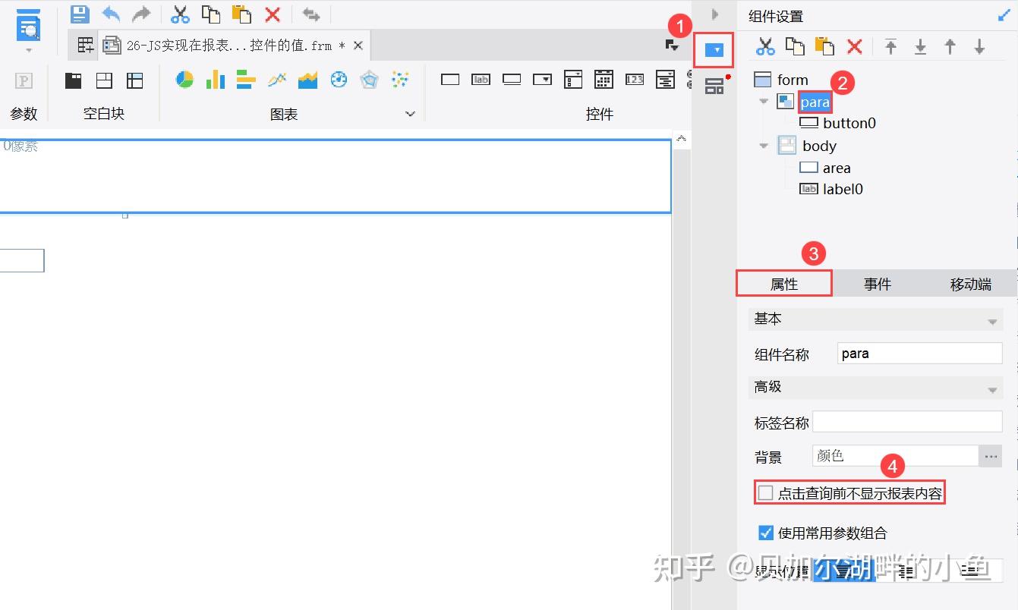Insert a number (123) control
The image size is (1018, 610).
coord(634,79)
